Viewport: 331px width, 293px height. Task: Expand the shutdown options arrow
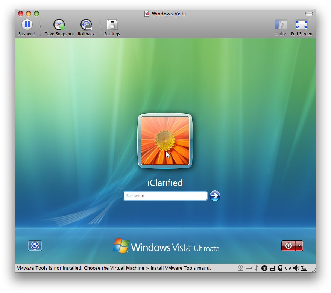(x=299, y=246)
